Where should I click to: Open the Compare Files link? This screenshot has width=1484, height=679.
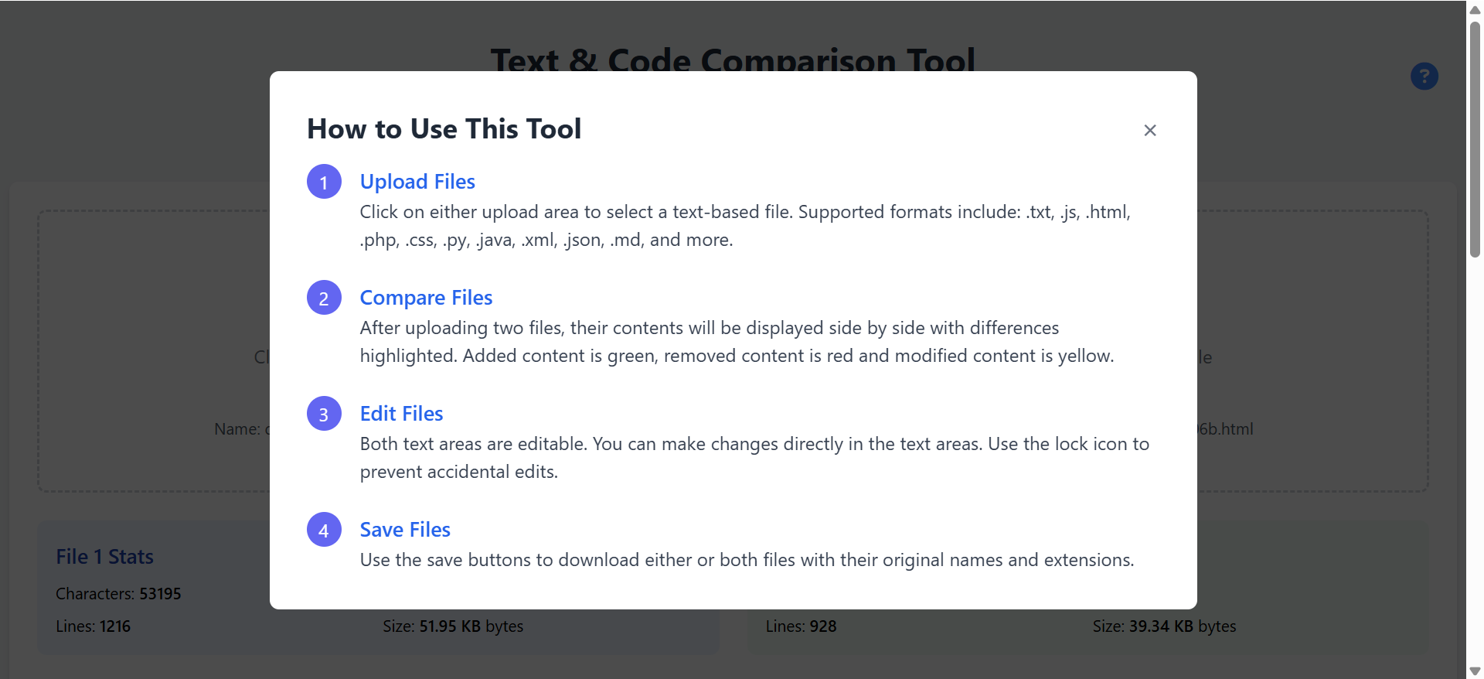click(x=426, y=297)
